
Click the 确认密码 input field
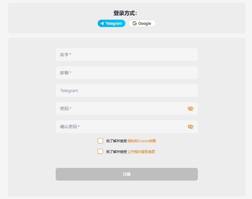tap(121, 127)
